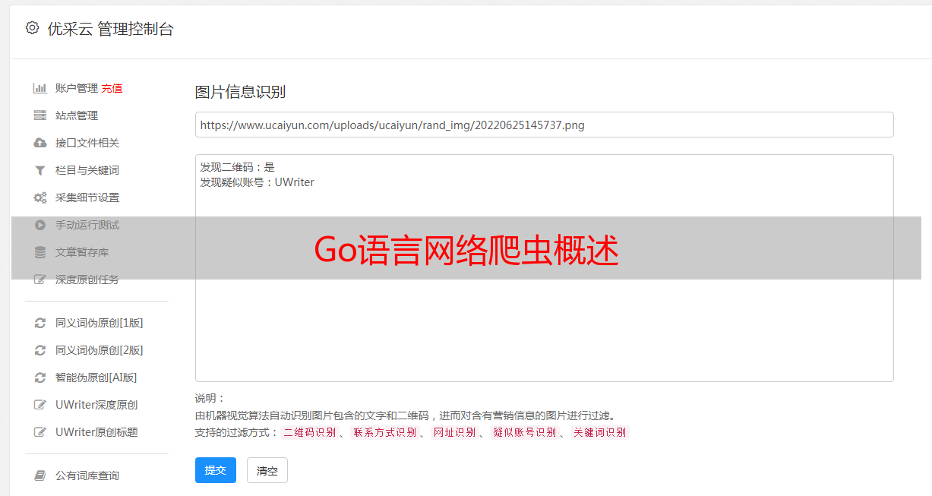Click the blue 提交 button
Image resolution: width=932 pixels, height=496 pixels.
coord(216,470)
